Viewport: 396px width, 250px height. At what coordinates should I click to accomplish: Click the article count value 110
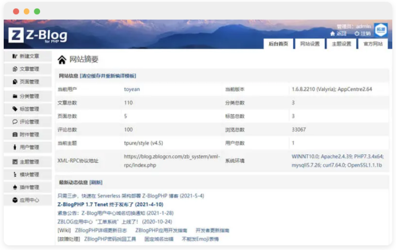[x=128, y=103]
